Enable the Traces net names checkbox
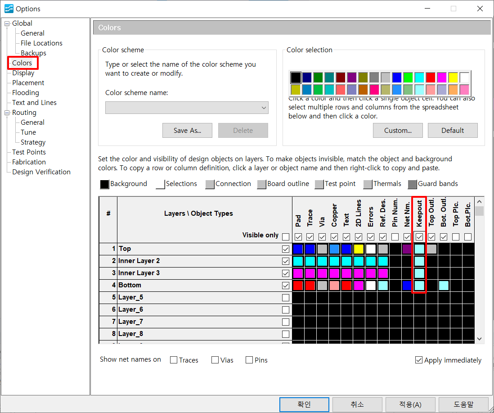The height and width of the screenshot is (413, 494). click(x=174, y=360)
